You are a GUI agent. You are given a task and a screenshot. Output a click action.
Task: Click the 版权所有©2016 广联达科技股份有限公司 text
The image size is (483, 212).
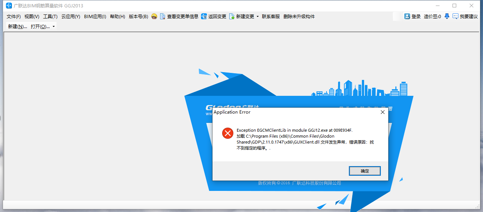click(x=299, y=183)
